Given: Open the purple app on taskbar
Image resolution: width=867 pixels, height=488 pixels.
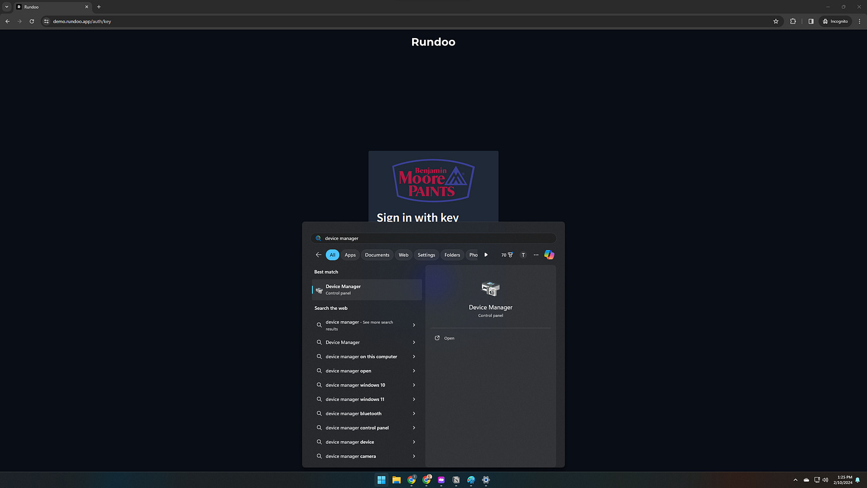Looking at the screenshot, I should point(441,480).
